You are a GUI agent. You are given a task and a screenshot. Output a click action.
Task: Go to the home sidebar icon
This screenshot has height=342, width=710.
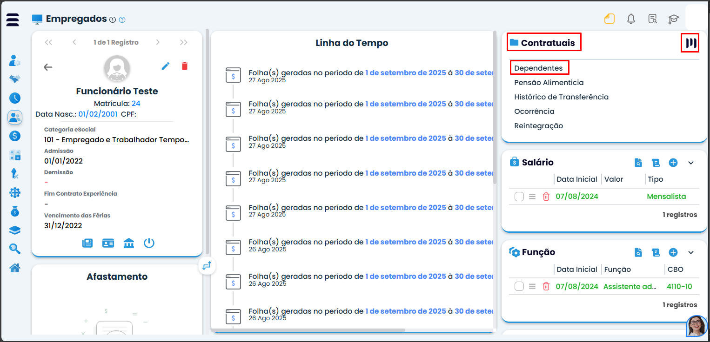coord(15,268)
